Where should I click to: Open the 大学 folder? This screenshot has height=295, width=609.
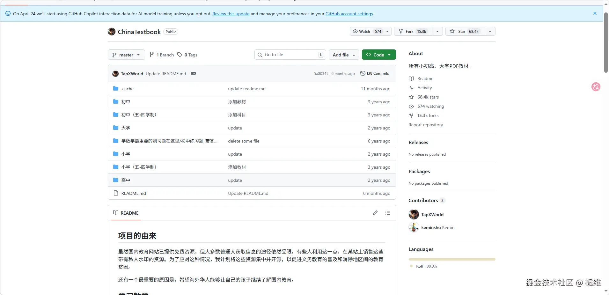126,128
